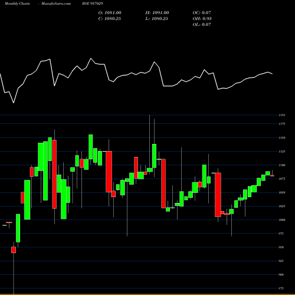
Task: Click the 1025 price axis label
Action: click(282, 206)
